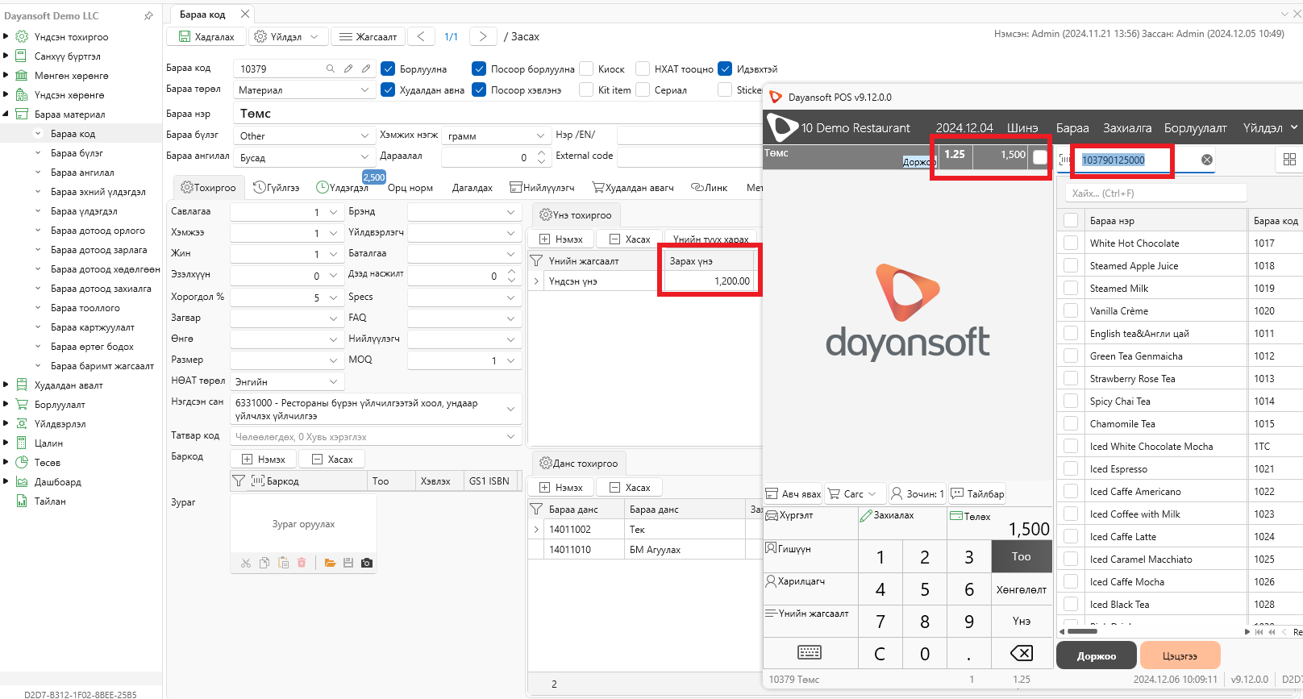Open the Хэмжих нэгж dropdown

(540, 135)
